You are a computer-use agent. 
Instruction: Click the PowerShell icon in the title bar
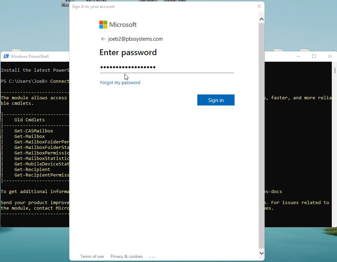pos(6,56)
